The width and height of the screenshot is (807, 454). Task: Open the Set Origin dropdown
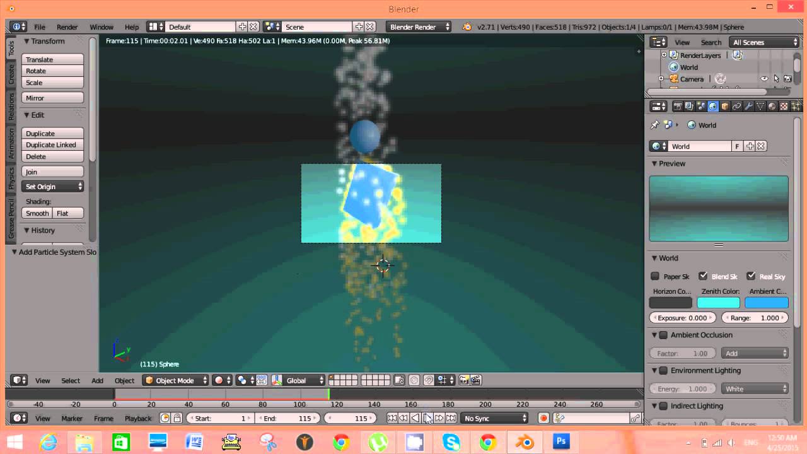click(53, 186)
